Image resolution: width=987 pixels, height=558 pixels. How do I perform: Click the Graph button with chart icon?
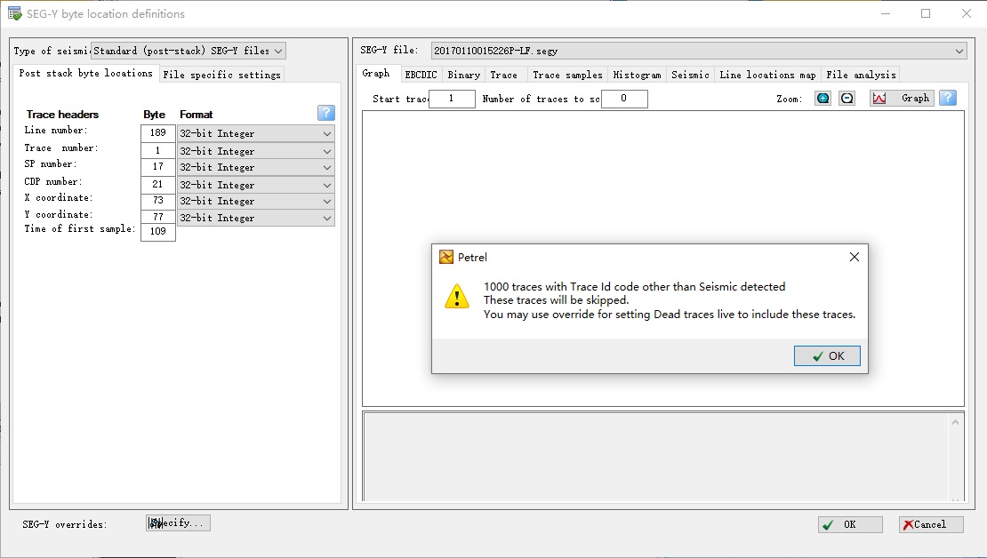click(902, 98)
